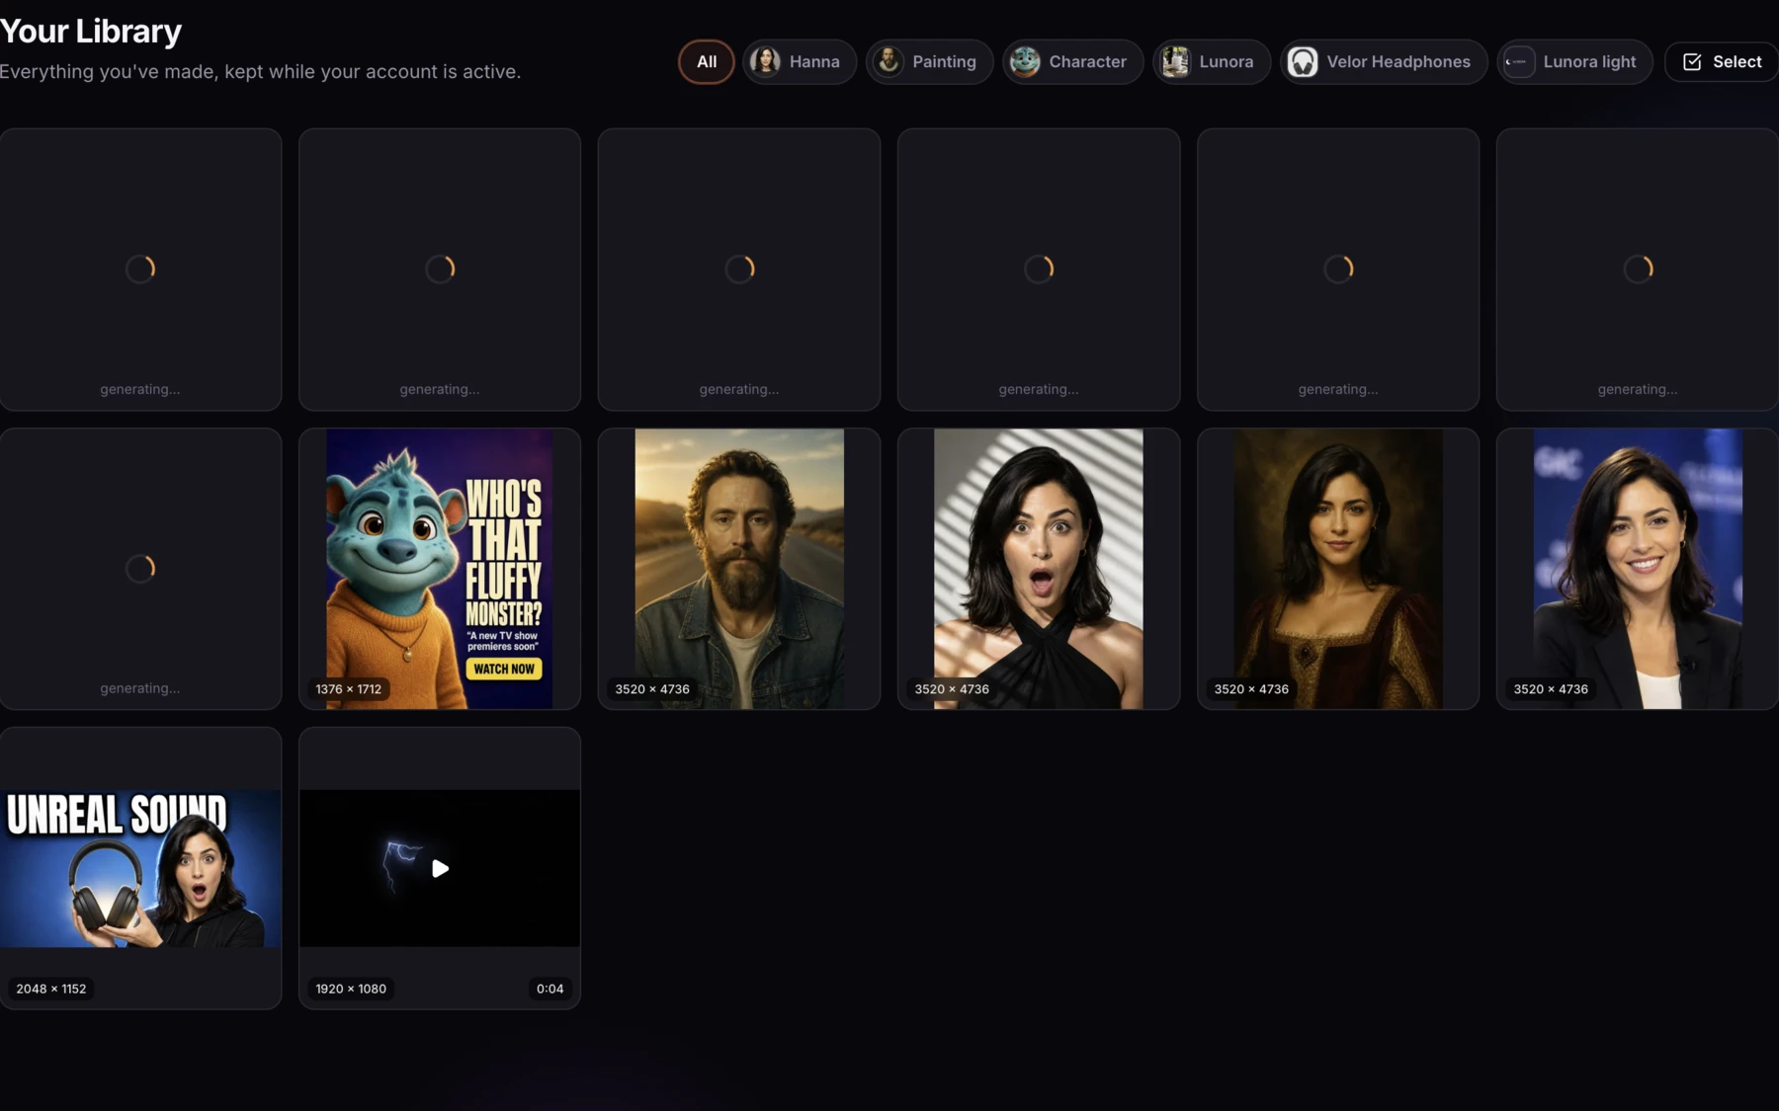Filter library by Lunora light
Viewport: 1779px width, 1111px height.
(x=1574, y=61)
